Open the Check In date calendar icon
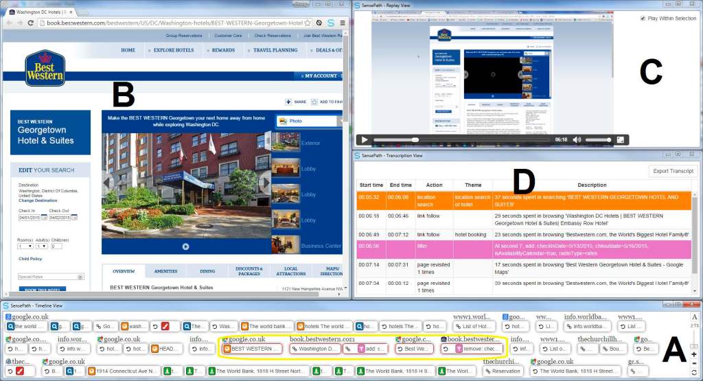 (x=45, y=218)
